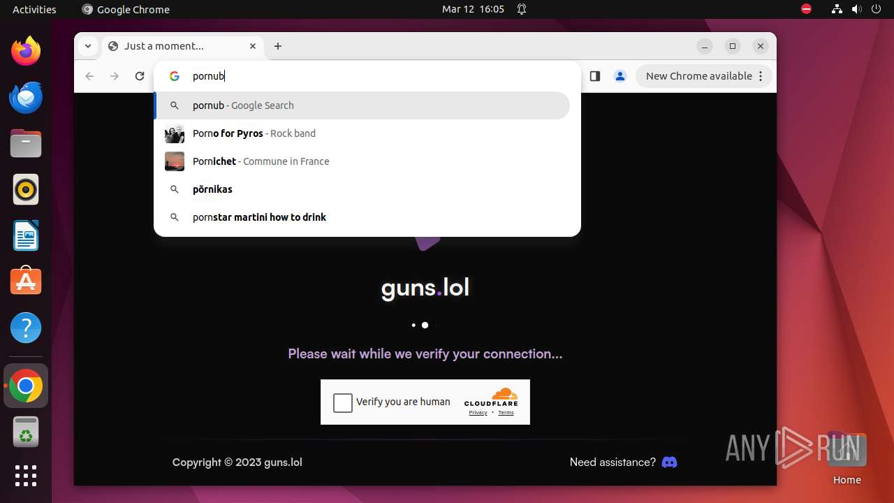
Task: Close the Just a moment... tab
Action: [x=253, y=46]
